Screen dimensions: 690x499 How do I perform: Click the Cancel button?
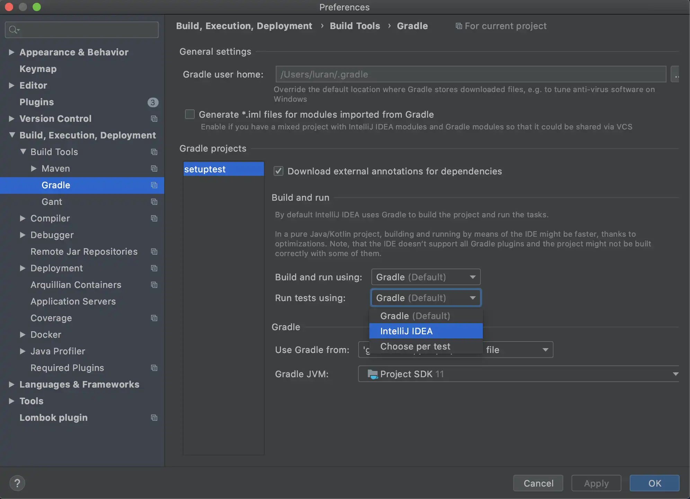(x=538, y=483)
